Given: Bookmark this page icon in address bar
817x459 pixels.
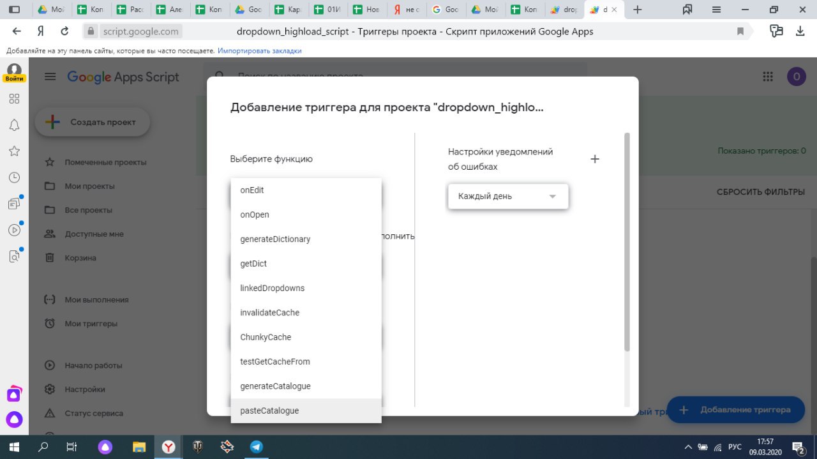Looking at the screenshot, I should [740, 31].
